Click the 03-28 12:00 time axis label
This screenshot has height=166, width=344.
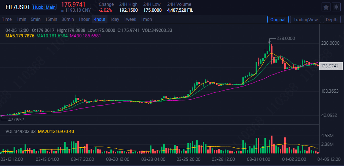(223, 159)
